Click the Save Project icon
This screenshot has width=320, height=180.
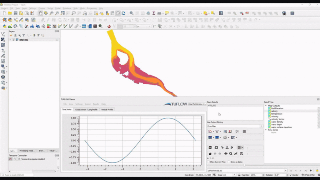[16, 13]
